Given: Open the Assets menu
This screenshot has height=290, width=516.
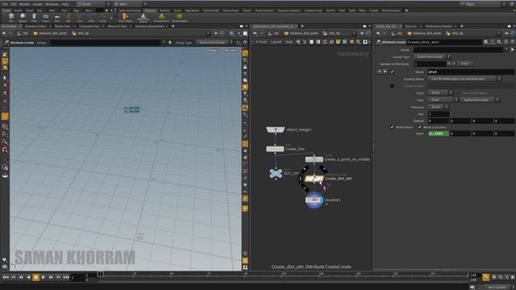Looking at the screenshot, I should click(38, 4).
